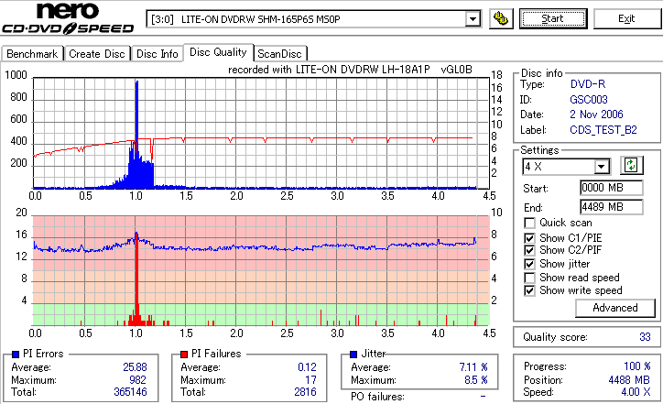Select the Disc Info tab
663x404 pixels.
tap(158, 54)
